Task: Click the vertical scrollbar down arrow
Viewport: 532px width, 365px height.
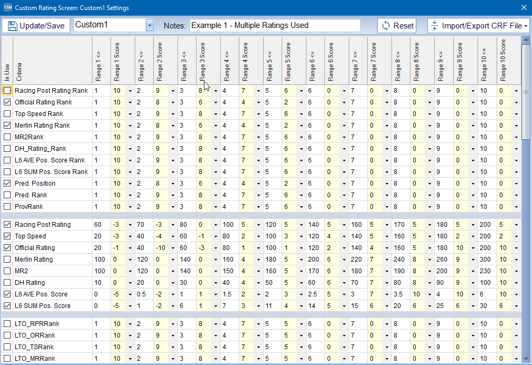Action: click(526, 359)
